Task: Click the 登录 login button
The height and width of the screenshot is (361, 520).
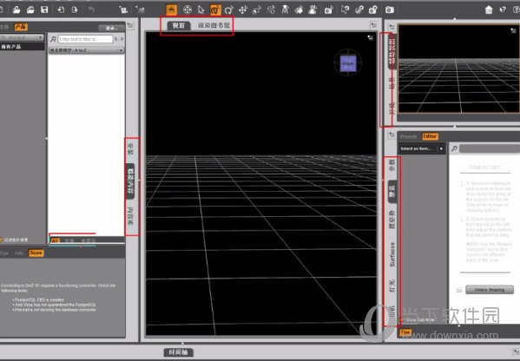Action: coord(111,28)
